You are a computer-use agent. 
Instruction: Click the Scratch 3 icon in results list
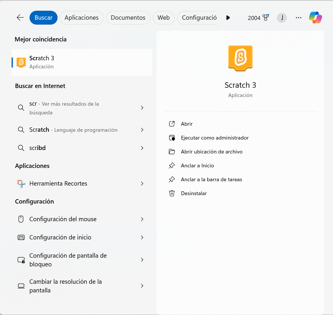click(21, 62)
